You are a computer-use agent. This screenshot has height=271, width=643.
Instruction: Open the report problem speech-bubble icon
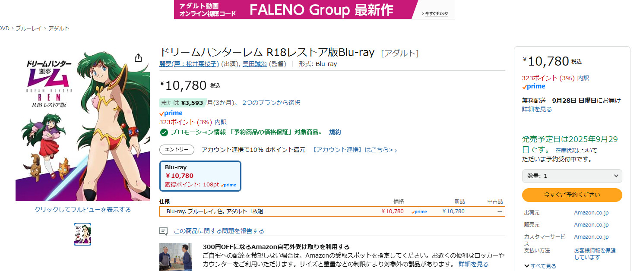click(x=163, y=231)
